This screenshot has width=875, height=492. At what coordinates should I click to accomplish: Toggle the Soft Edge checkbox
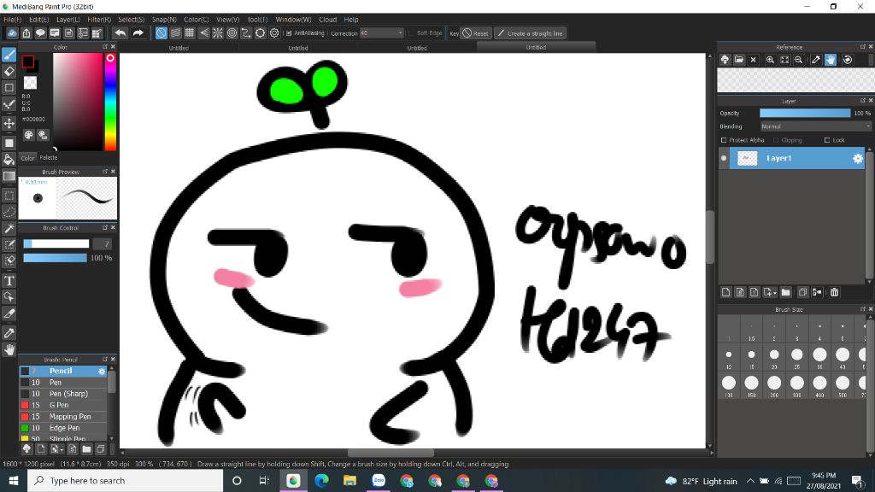(411, 33)
